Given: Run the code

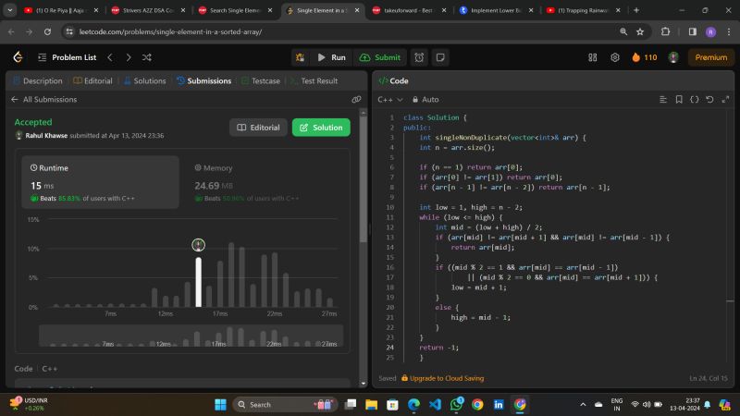Looking at the screenshot, I should (x=332, y=57).
